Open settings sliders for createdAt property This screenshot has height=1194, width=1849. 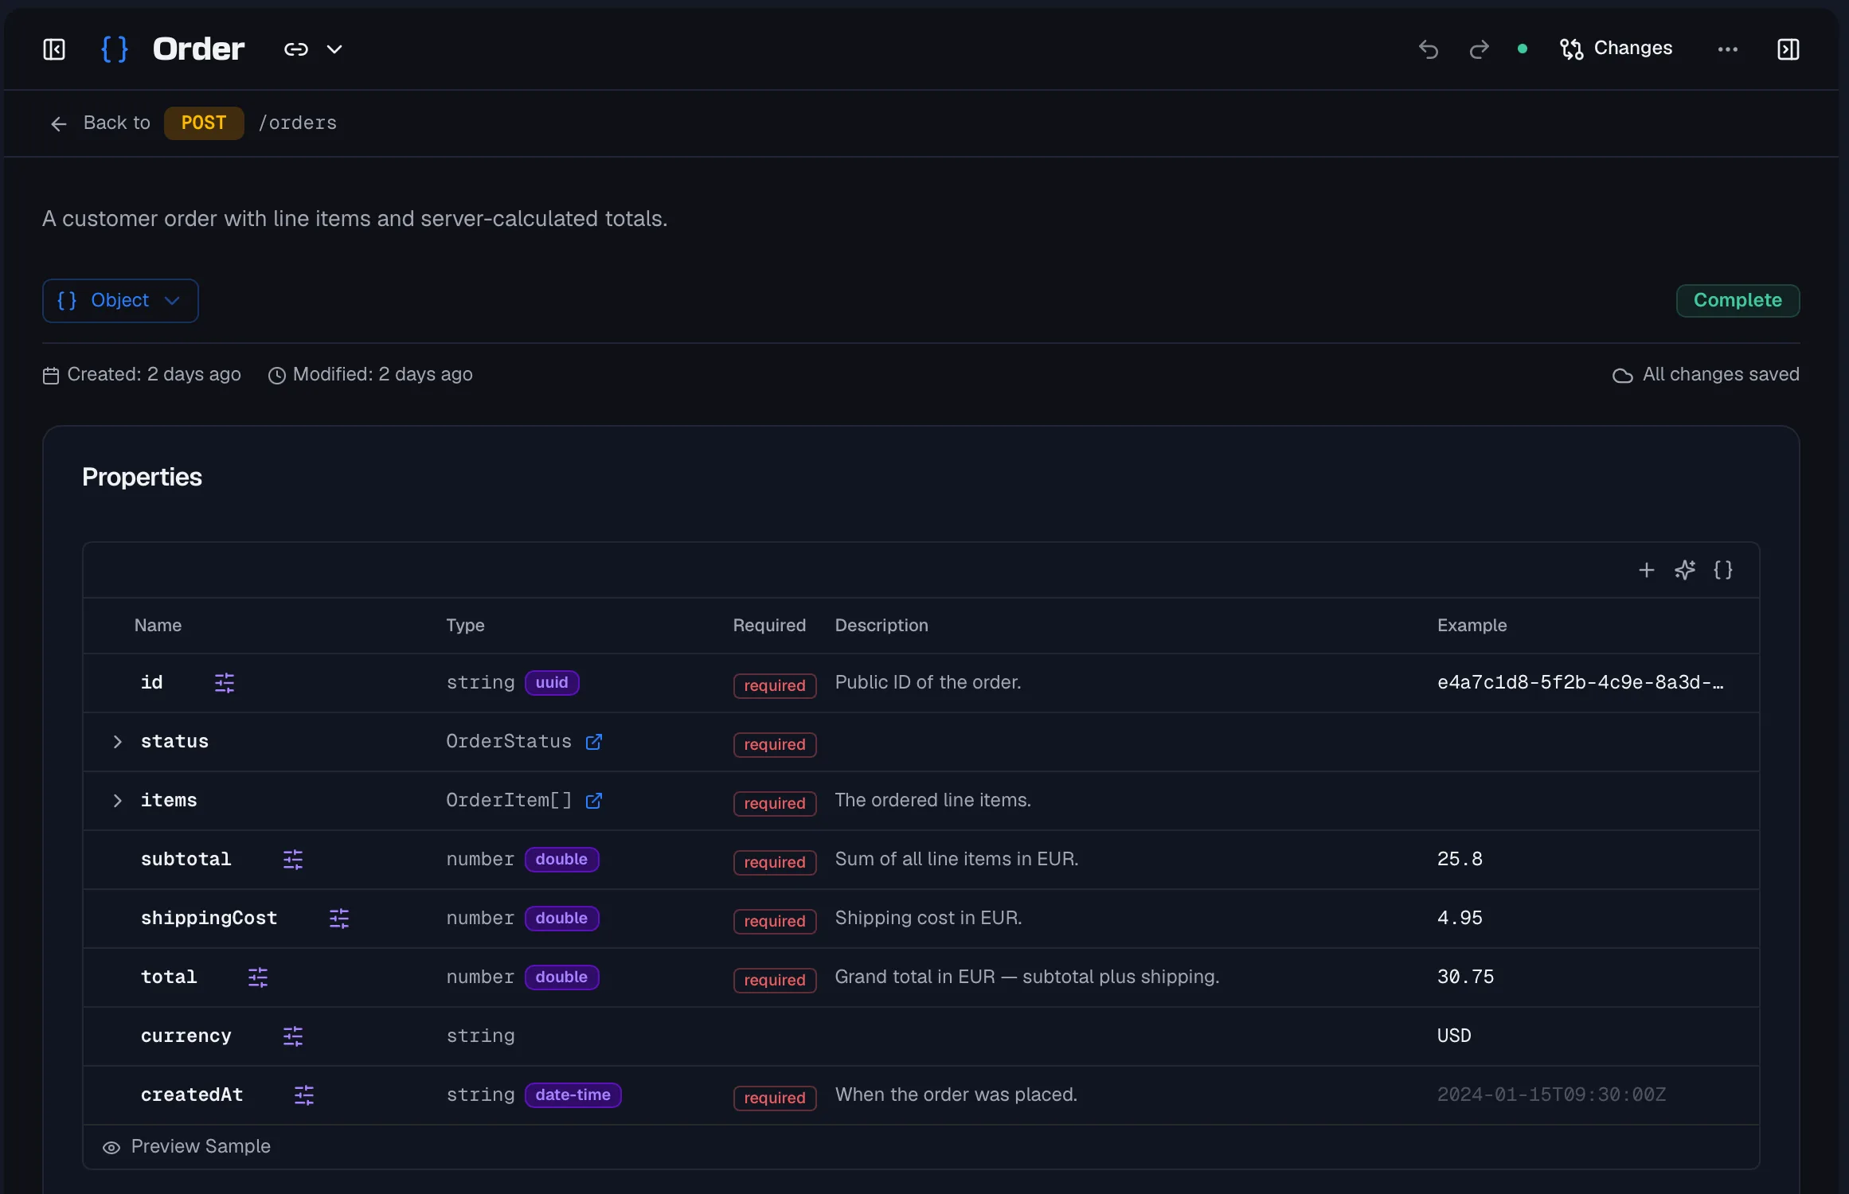tap(304, 1095)
